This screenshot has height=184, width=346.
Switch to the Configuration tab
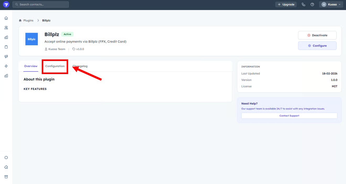(x=55, y=66)
